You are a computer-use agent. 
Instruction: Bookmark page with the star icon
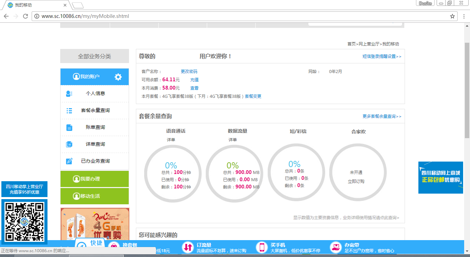[x=452, y=16]
